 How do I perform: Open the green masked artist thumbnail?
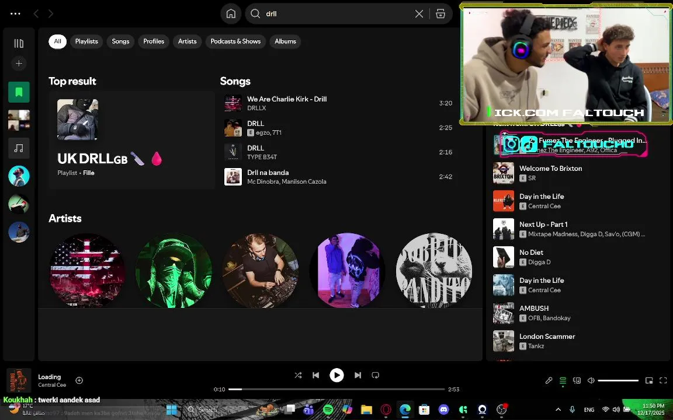[x=174, y=271]
